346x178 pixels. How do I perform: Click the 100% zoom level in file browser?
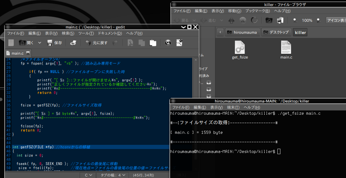307,21
